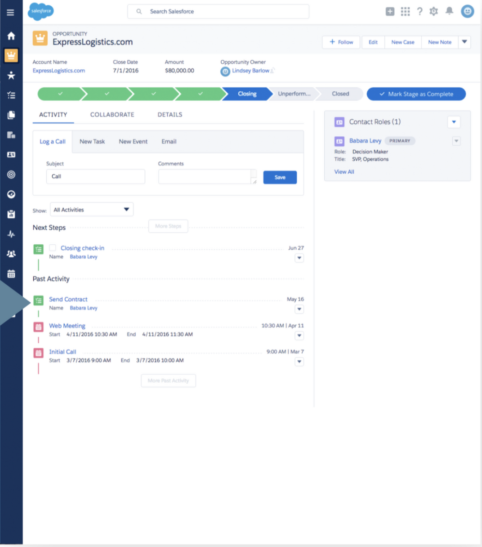Select the Closed stage in path
This screenshot has height=547, width=482.
[x=340, y=94]
